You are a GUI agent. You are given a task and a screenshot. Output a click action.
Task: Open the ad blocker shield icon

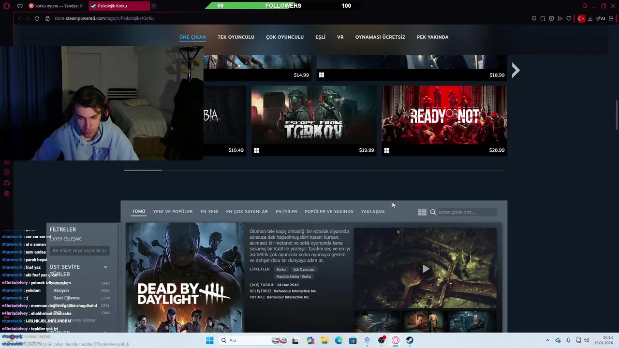click(551, 18)
